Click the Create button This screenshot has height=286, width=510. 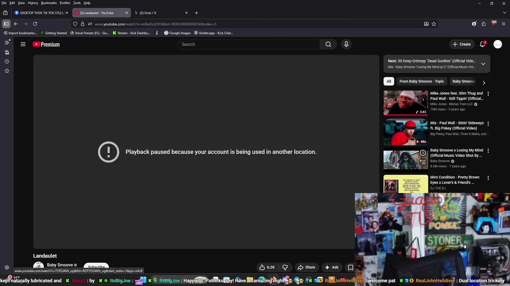[462, 44]
